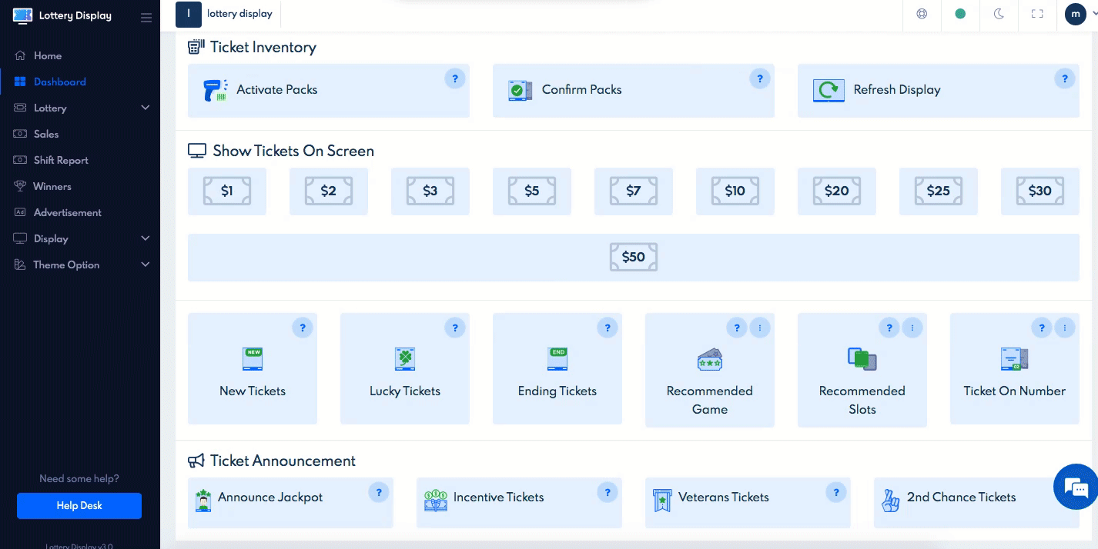Click the Announce Jackpot icon
1098x549 pixels.
pos(203,501)
